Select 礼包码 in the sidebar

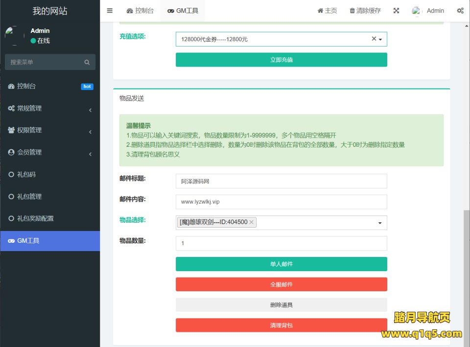click(x=26, y=174)
